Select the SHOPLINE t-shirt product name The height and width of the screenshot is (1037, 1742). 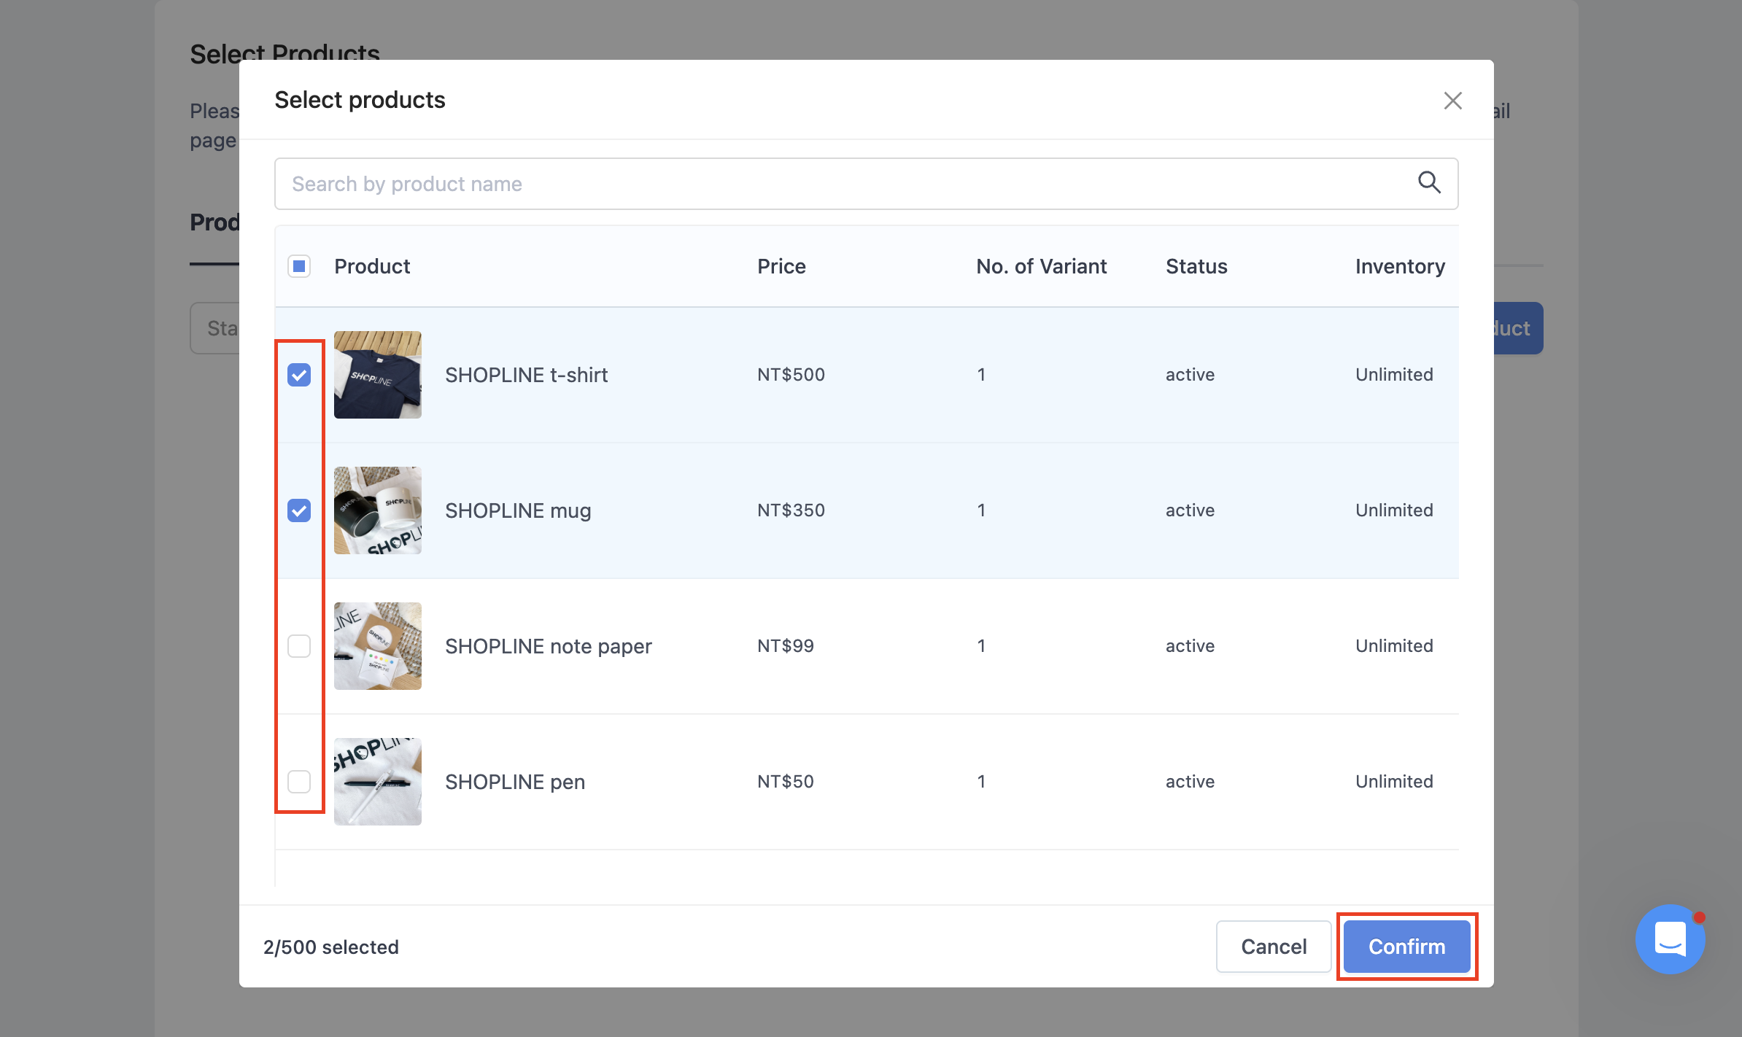coord(526,375)
